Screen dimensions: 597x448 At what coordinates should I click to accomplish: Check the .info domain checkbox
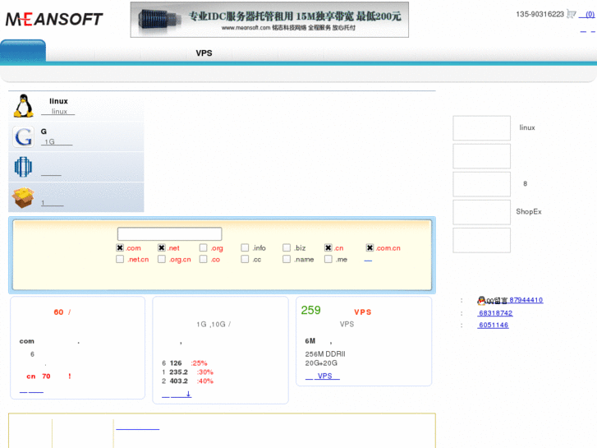tap(245, 247)
